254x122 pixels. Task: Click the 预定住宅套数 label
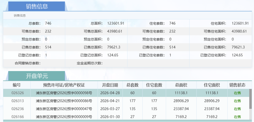coord(154,39)
